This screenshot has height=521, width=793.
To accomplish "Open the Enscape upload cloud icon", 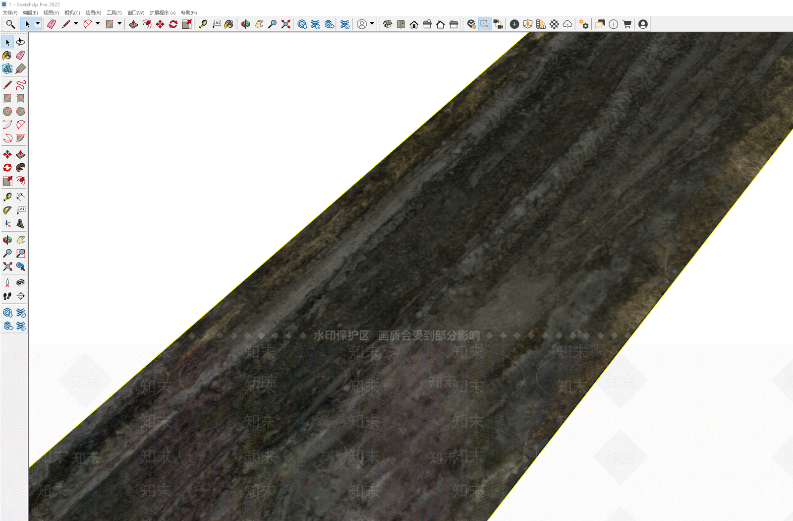I will (x=567, y=24).
